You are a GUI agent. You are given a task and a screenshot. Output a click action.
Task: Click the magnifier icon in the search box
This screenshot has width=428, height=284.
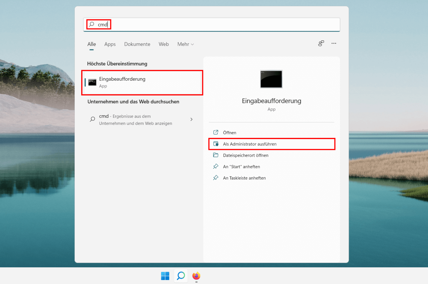(92, 24)
